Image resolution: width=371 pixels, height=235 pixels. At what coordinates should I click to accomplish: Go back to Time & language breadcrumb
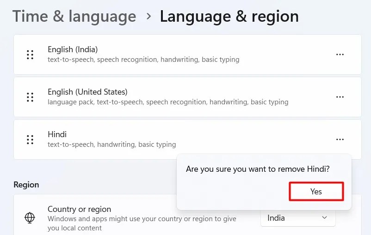click(74, 17)
